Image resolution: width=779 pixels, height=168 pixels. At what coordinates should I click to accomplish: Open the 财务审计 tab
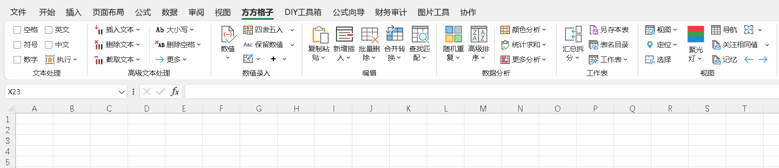coord(391,12)
